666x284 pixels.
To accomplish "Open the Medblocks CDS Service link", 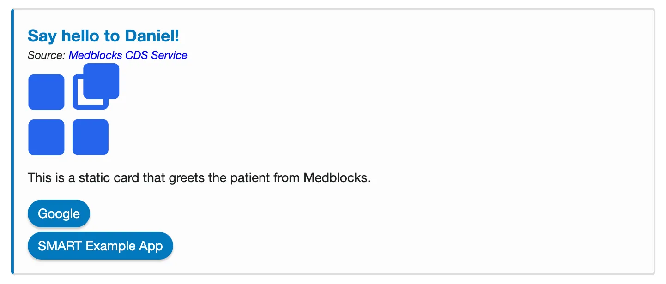I will pos(127,55).
